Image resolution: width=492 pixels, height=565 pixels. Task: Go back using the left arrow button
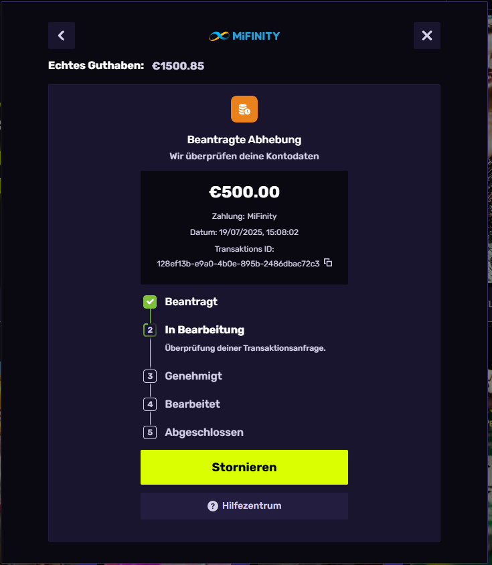click(62, 35)
